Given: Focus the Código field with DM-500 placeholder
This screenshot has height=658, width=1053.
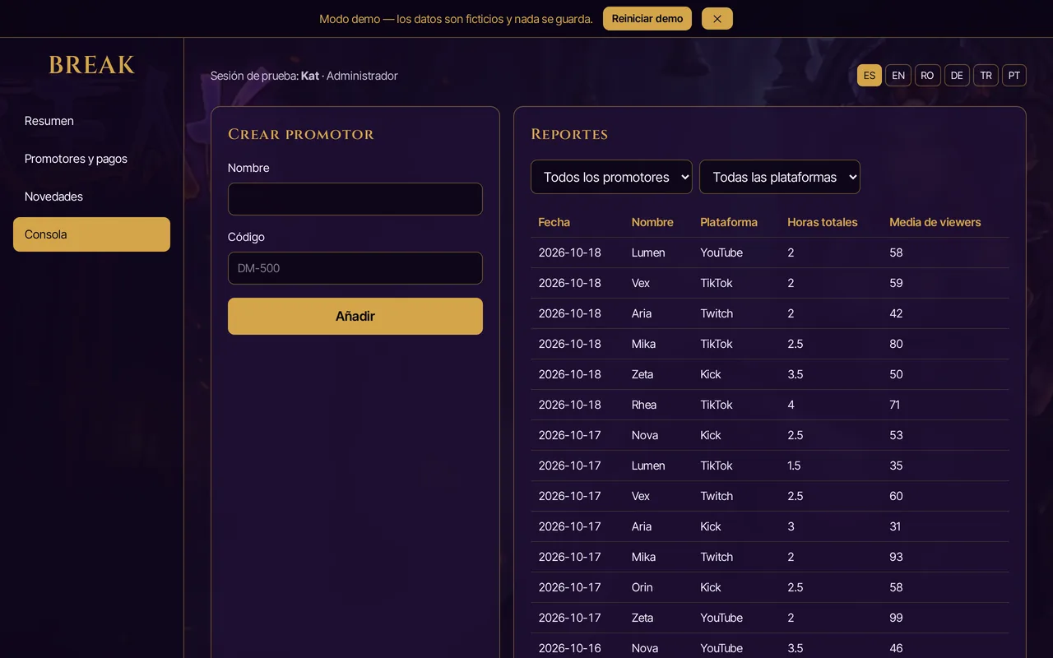Looking at the screenshot, I should click(355, 268).
